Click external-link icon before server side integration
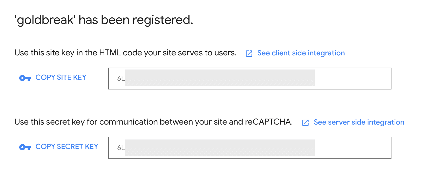 click(x=305, y=123)
